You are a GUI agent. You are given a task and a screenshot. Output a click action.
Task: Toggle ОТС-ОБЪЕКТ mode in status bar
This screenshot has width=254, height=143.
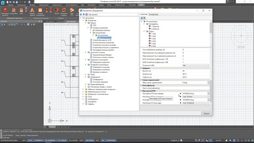tap(62, 140)
